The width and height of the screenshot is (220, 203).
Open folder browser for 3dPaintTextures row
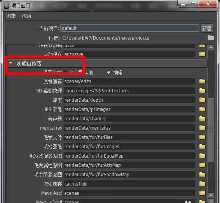[202, 91]
